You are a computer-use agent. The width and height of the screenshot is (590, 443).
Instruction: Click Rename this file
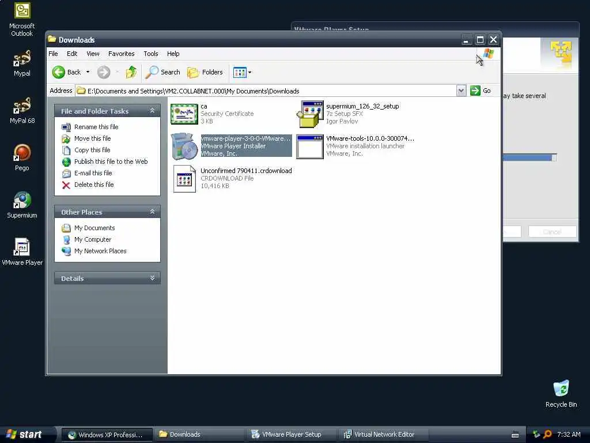click(96, 127)
